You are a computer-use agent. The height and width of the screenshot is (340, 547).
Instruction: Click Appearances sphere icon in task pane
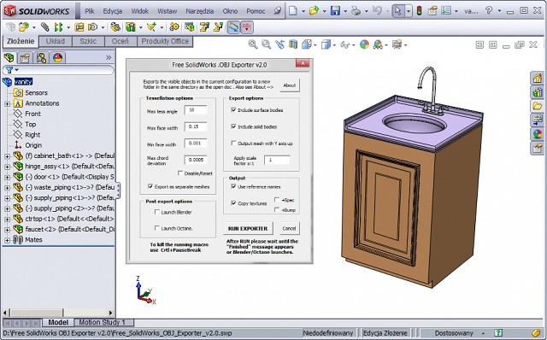(538, 134)
